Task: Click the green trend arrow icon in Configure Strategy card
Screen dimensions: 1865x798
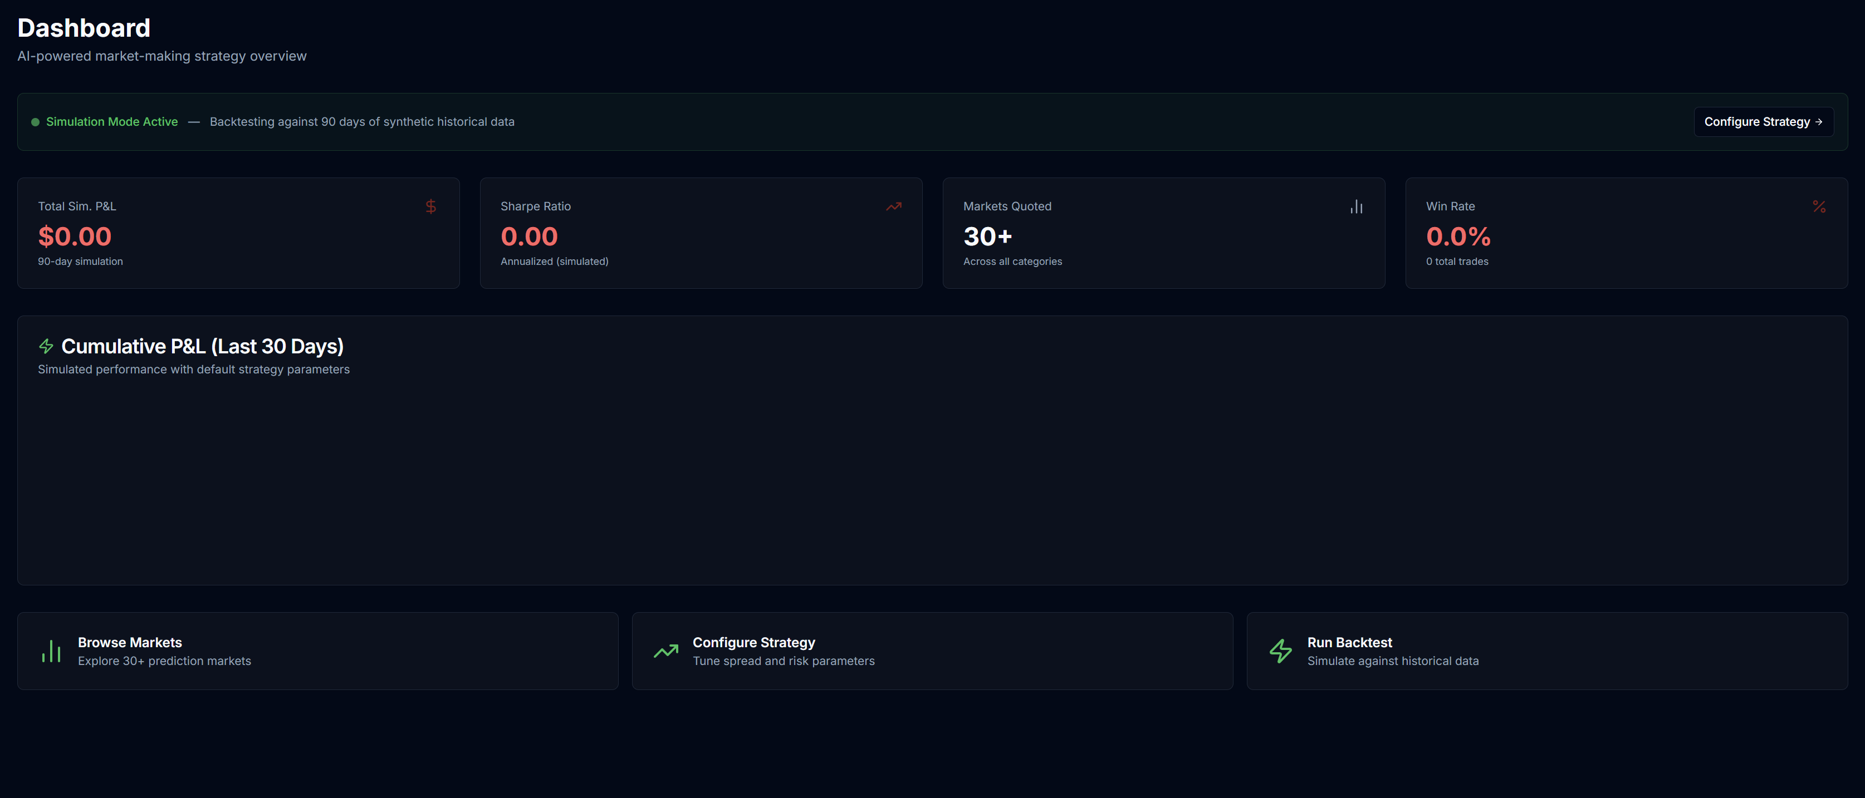Action: tap(665, 651)
